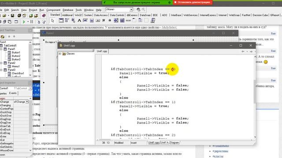Select the Memo component icon
The height and width of the screenshot is (158, 282).
tap(92, 21)
